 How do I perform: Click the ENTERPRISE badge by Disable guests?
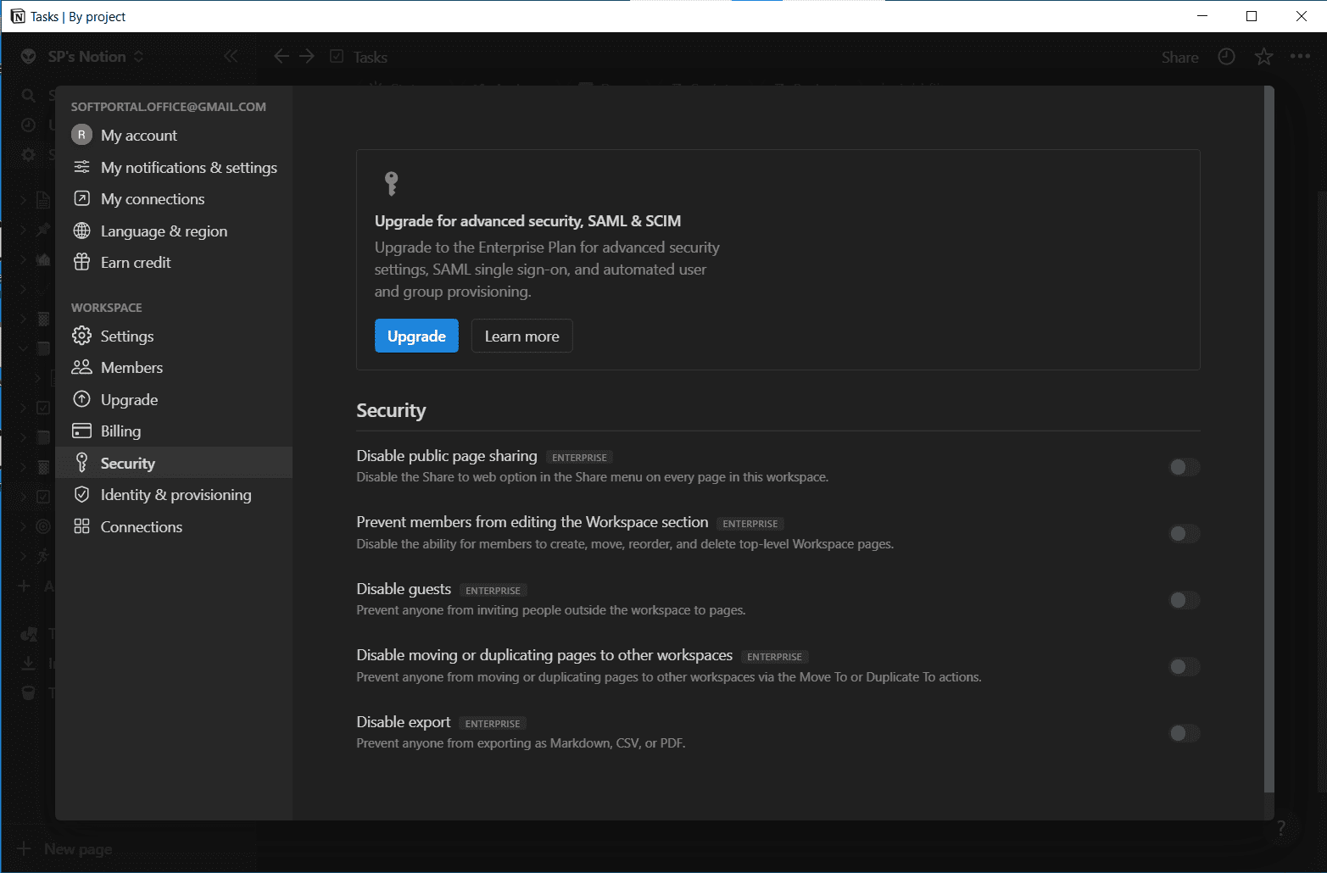[x=493, y=591]
